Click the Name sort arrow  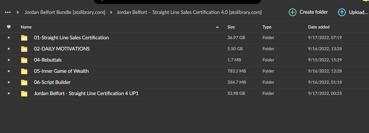point(217,27)
